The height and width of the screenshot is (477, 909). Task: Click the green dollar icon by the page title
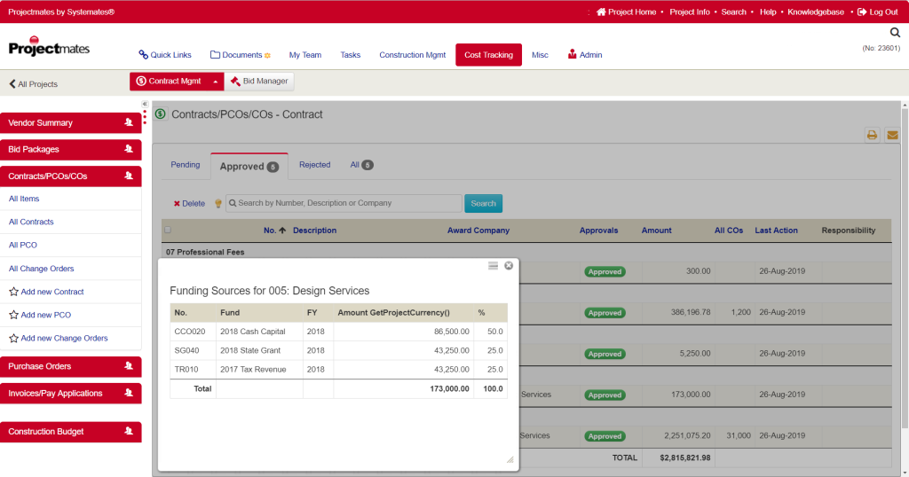coord(161,114)
